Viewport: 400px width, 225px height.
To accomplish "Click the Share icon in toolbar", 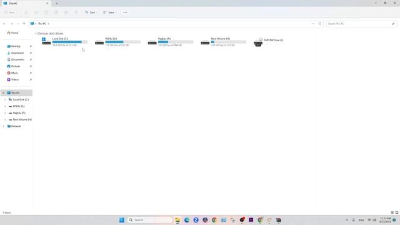I will [x=66, y=12].
